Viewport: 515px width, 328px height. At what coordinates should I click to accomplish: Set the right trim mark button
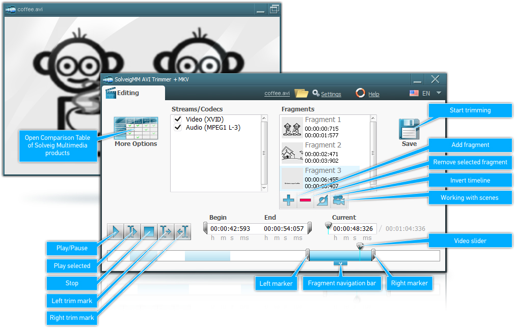[182, 231]
